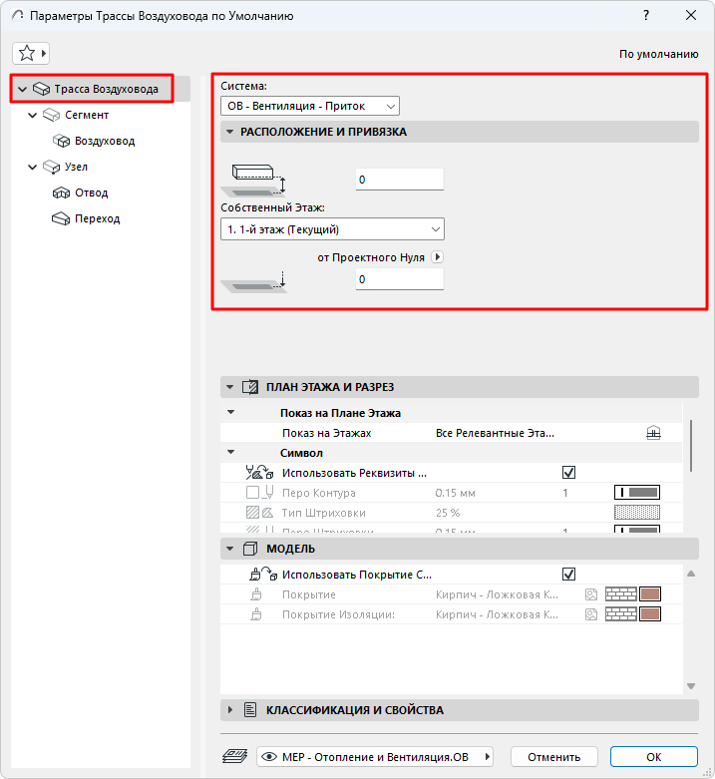Collapse the Символ group
The image size is (715, 779).
tap(231, 452)
